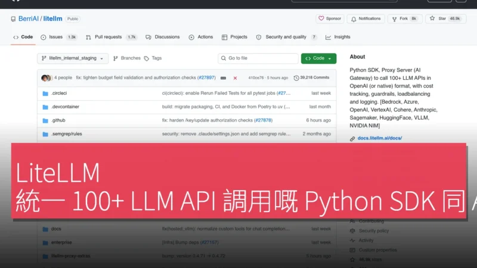This screenshot has width=477, height=268.
Task: Open the docs folder
Action: click(56, 229)
